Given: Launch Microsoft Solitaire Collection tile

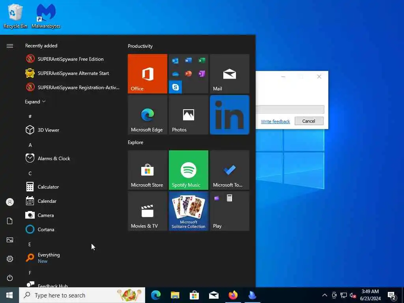Looking at the screenshot, I should point(188,211).
